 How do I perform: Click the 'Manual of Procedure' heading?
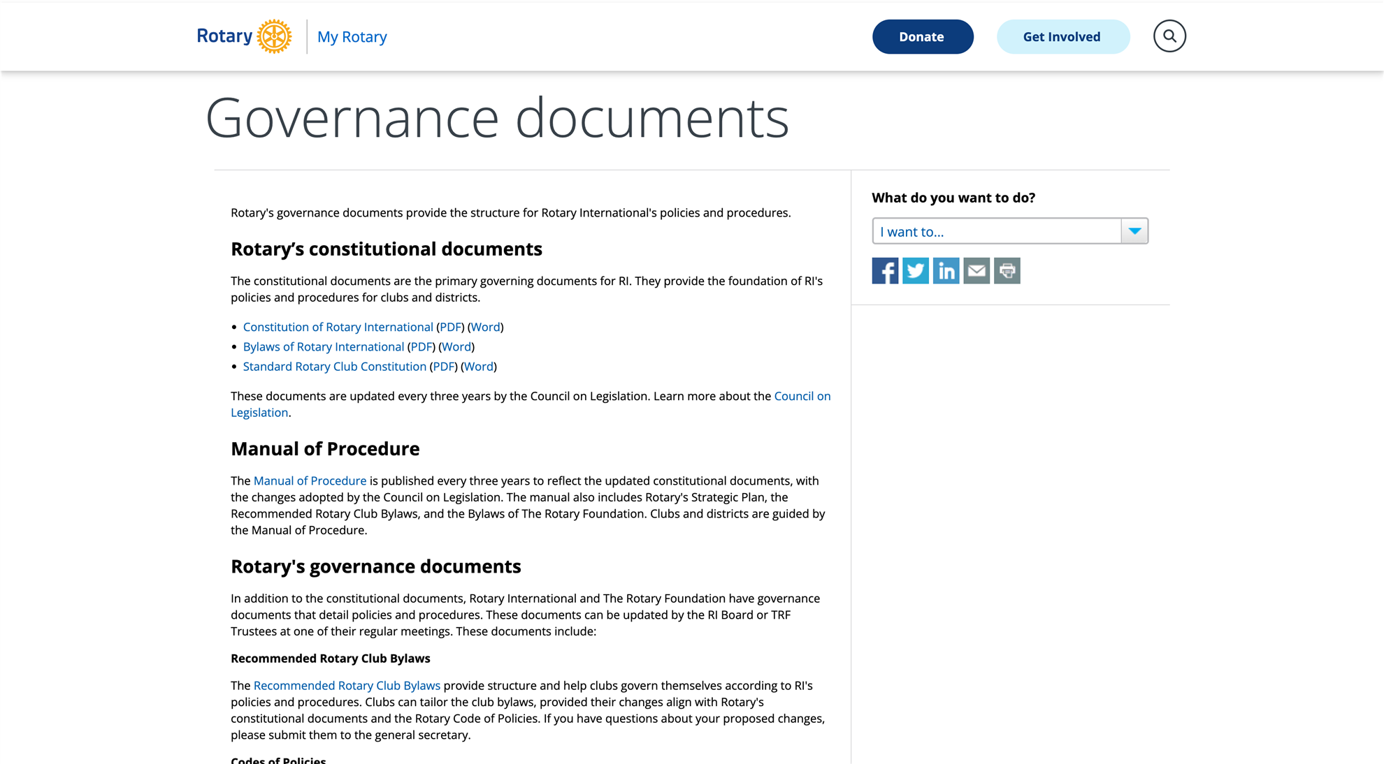coord(325,448)
